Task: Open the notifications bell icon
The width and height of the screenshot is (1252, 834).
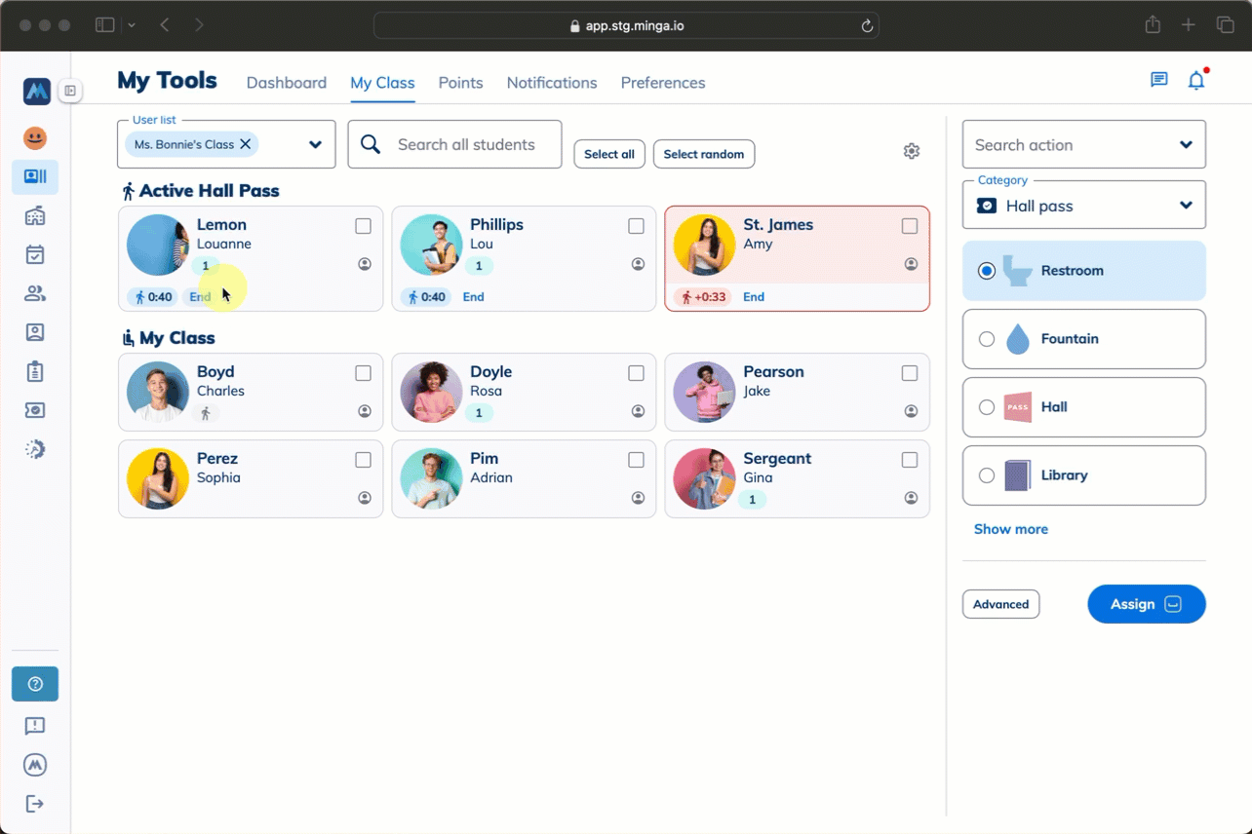Action: [1196, 81]
